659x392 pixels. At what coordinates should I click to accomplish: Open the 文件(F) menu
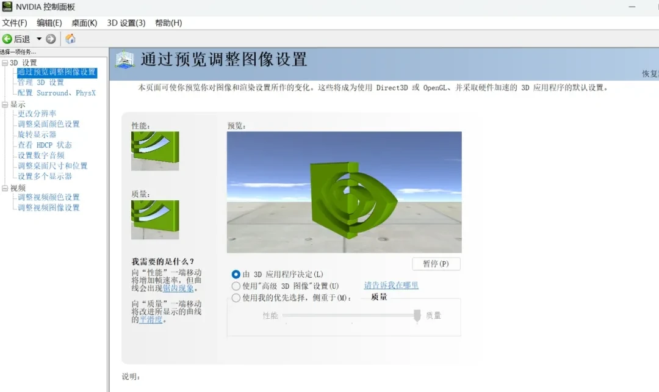click(15, 23)
